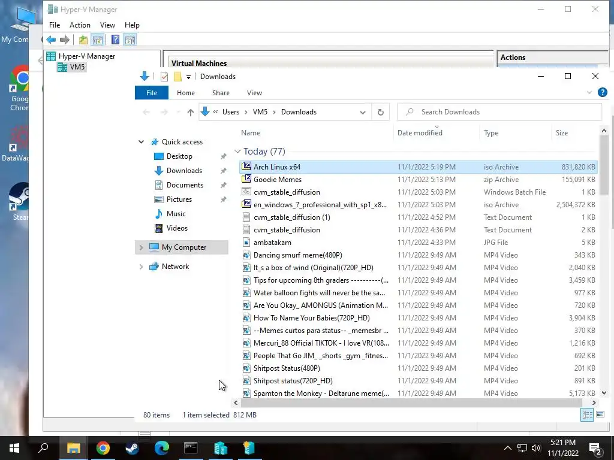Screen dimensions: 614x460
Task: Click the Help icon in Hyper-V toolbar
Action: (115, 40)
